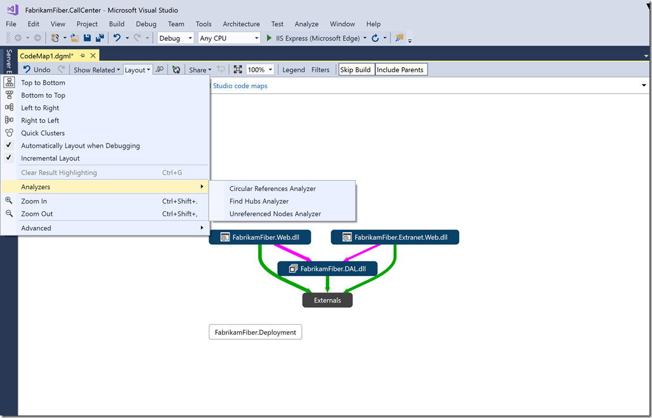Click the rebuild code map refresh icon
Screen dimensions: 652x418
[x=176, y=70]
